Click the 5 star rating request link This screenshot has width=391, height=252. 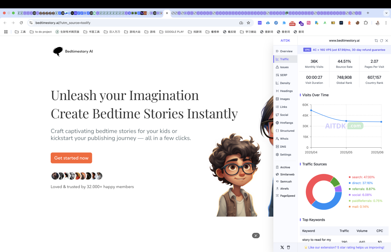(344, 248)
